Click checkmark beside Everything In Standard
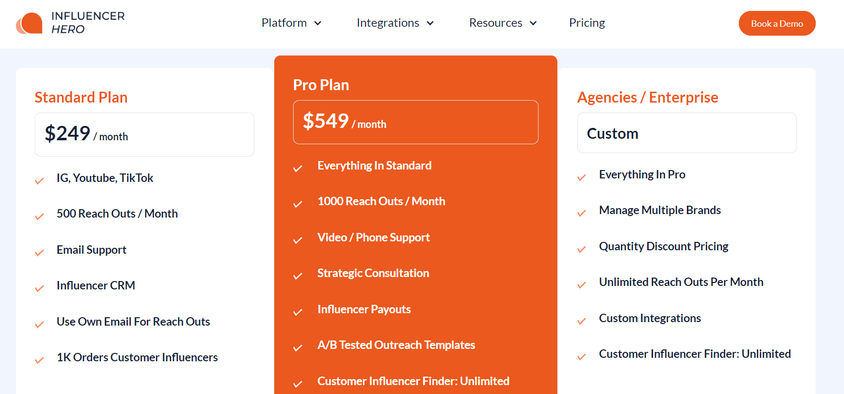Screen dimensions: 844x394 (x=298, y=169)
